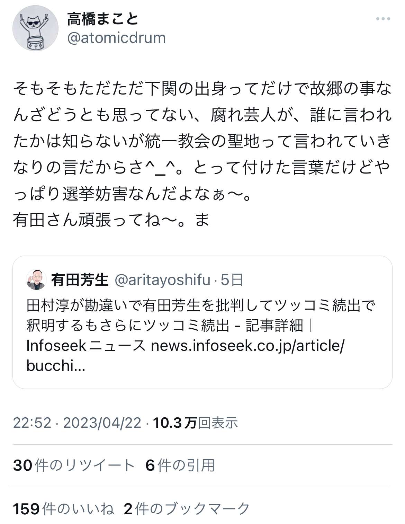Open the three-dot more options menu
This screenshot has height=524, width=405.
coord(383,19)
